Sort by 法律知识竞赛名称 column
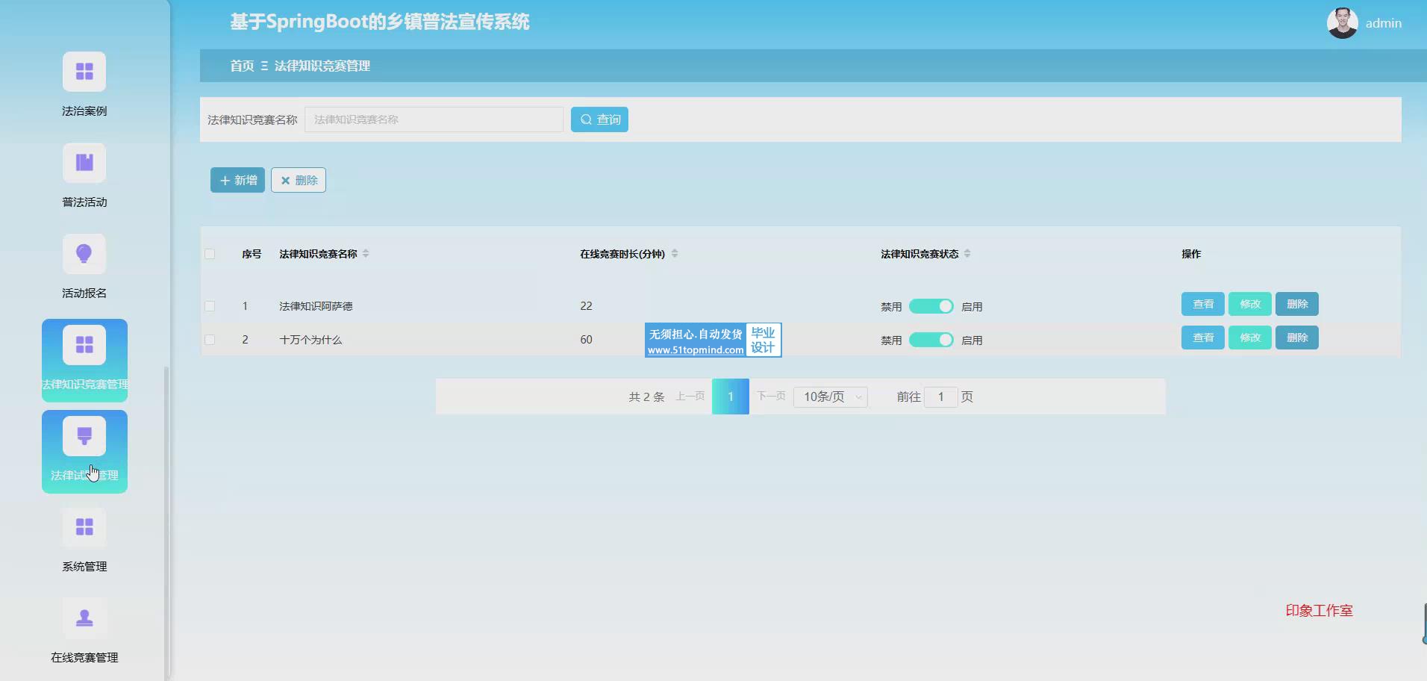The width and height of the screenshot is (1427, 681). (x=366, y=254)
